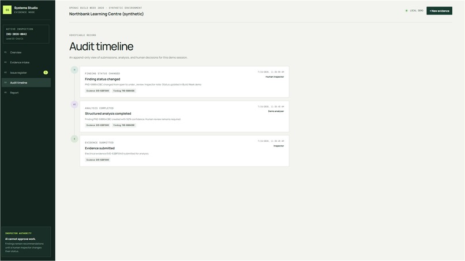The width and height of the screenshot is (465, 261).
Task: Click the AI marker for Analysis completed
Action: coord(74,105)
